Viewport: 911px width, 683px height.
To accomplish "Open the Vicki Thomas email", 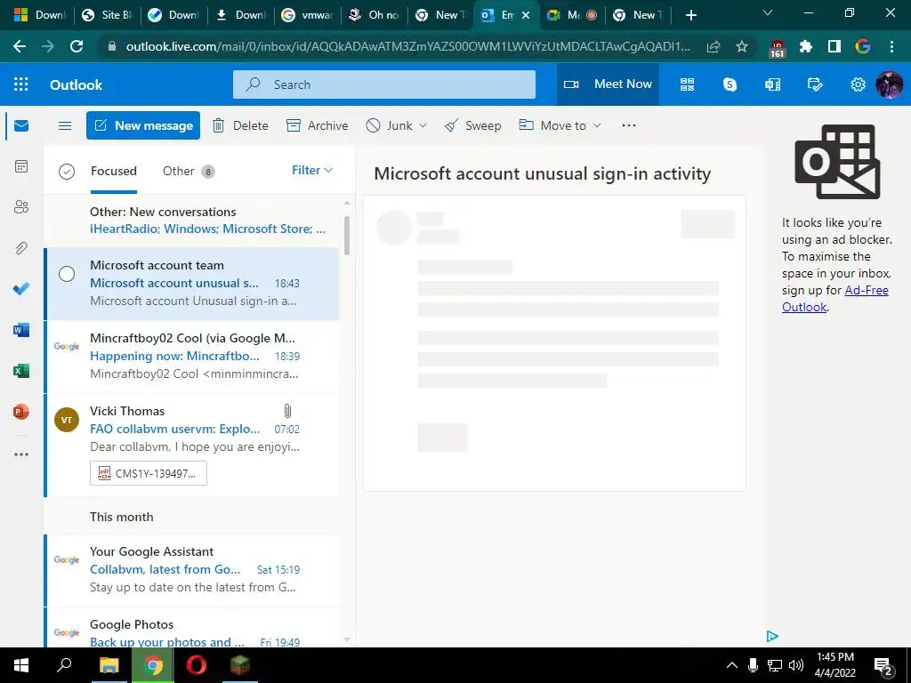I will coord(192,445).
